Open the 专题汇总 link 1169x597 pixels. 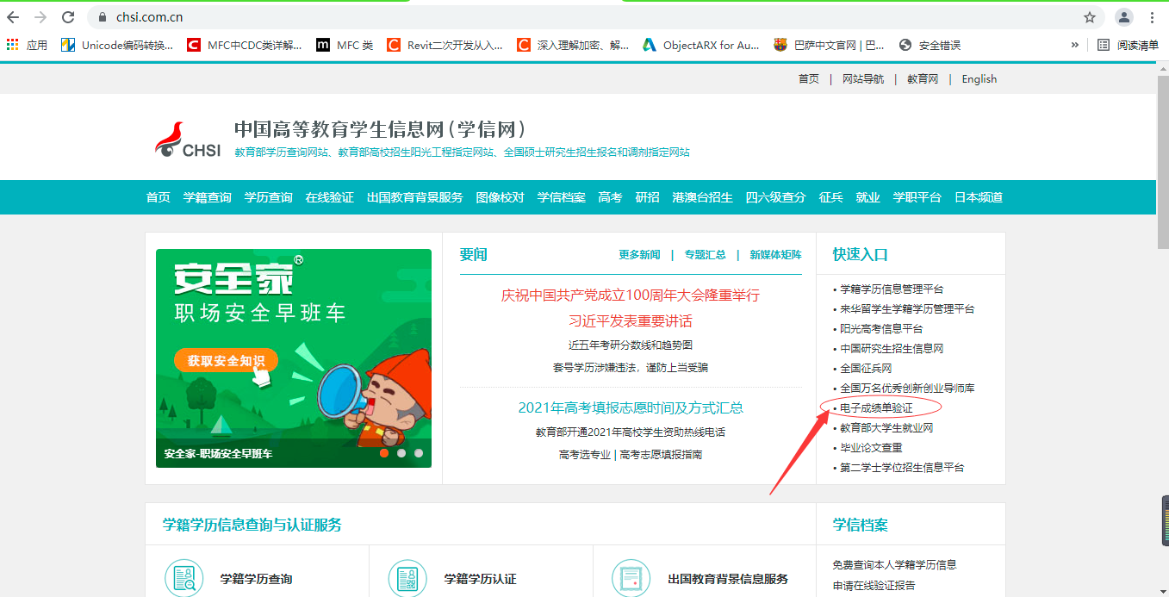click(x=706, y=254)
